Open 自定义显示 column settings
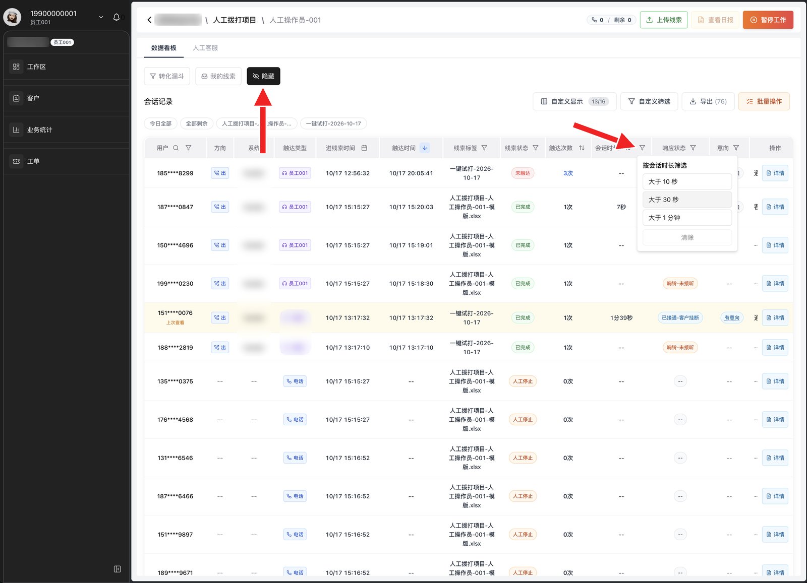The width and height of the screenshot is (807, 583). click(x=574, y=101)
